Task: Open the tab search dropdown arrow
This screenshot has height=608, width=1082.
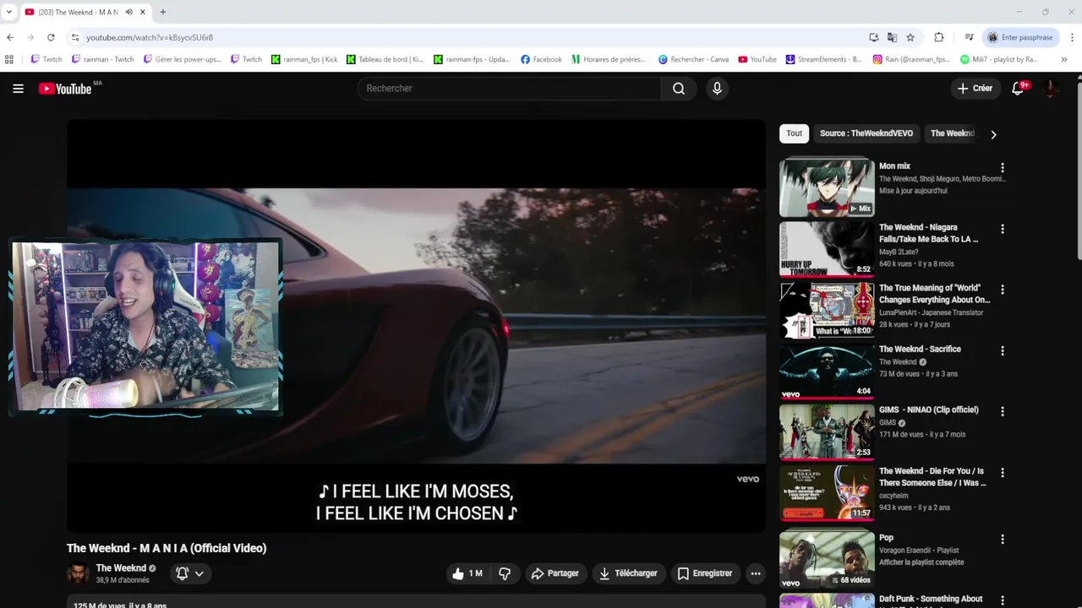Action: 9,12
